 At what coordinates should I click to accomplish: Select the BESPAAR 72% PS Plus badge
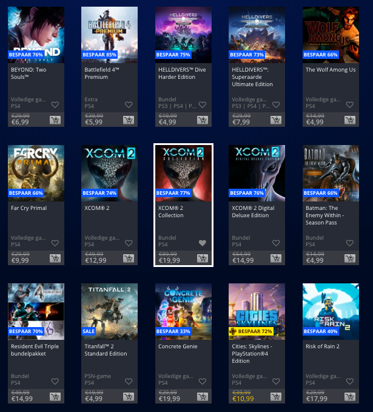(251, 331)
